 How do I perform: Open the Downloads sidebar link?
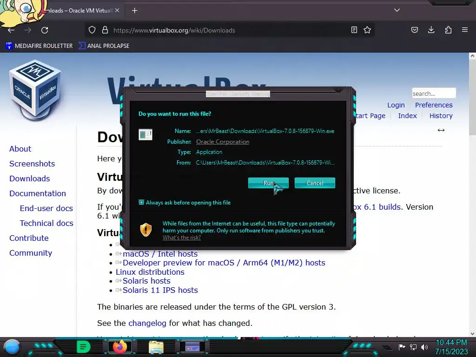pyautogui.click(x=29, y=178)
